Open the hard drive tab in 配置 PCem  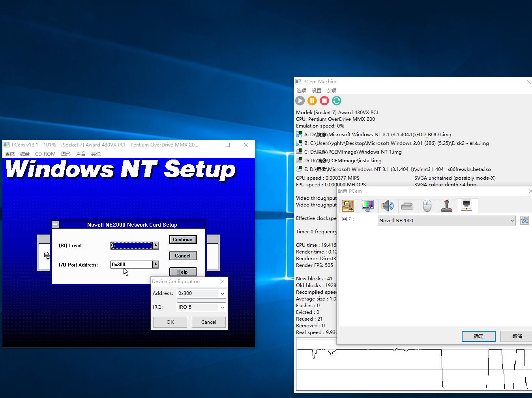407,205
